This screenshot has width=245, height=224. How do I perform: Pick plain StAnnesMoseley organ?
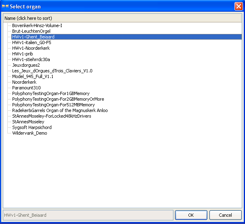click(x=28, y=122)
